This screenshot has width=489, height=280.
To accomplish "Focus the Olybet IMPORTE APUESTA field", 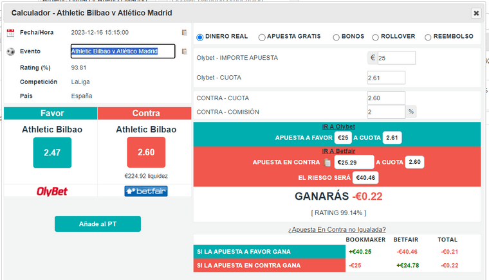I will tap(396, 58).
